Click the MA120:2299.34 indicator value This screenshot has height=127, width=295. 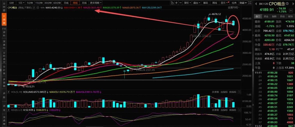coord(152,8)
